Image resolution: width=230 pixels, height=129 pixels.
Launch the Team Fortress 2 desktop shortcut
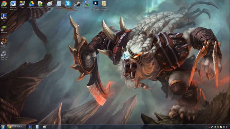click(x=4, y=43)
